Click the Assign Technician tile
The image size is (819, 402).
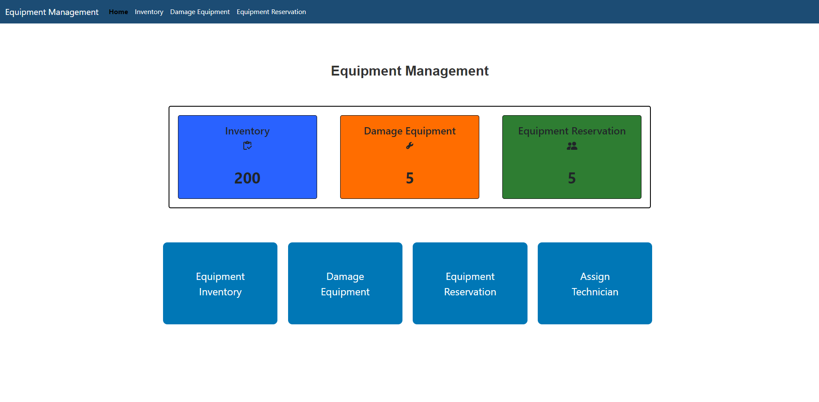595,283
